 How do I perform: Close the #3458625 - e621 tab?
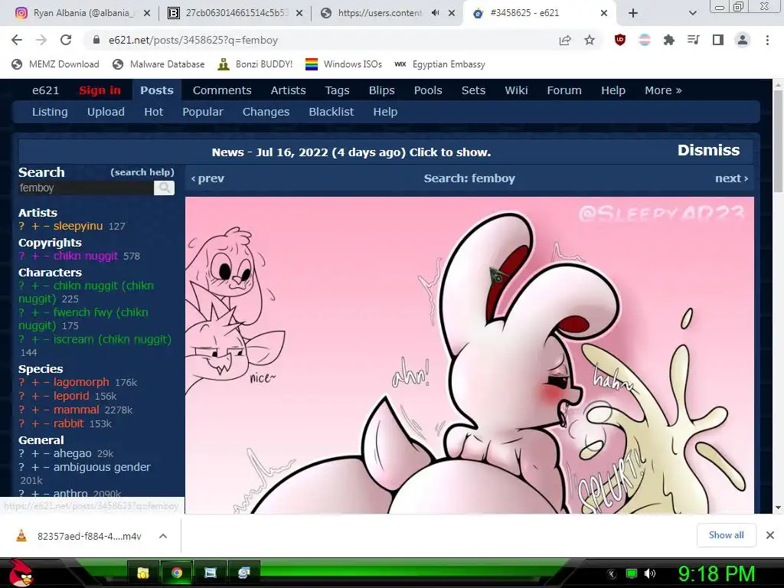(x=604, y=13)
